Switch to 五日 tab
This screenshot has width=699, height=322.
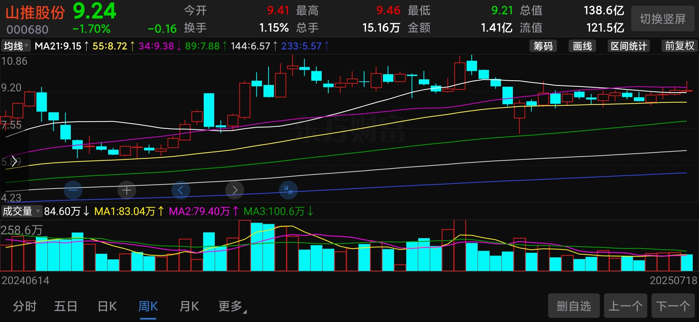coord(66,306)
